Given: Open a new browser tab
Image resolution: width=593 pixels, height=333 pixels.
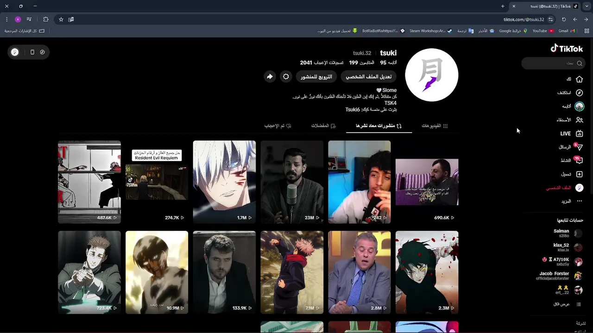Looking at the screenshot, I should click(x=503, y=6).
